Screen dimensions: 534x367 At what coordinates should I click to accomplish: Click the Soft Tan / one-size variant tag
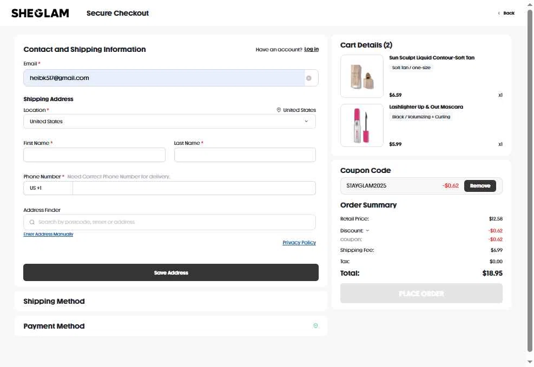point(411,68)
